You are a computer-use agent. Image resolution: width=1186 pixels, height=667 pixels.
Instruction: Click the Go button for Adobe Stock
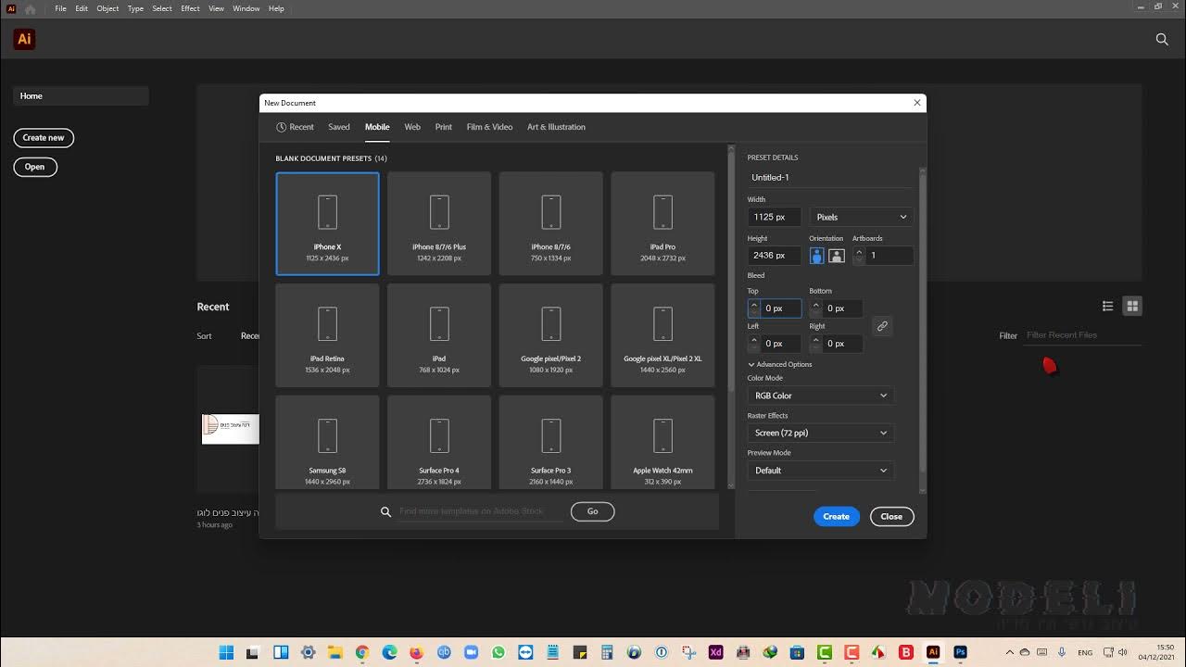(x=592, y=511)
